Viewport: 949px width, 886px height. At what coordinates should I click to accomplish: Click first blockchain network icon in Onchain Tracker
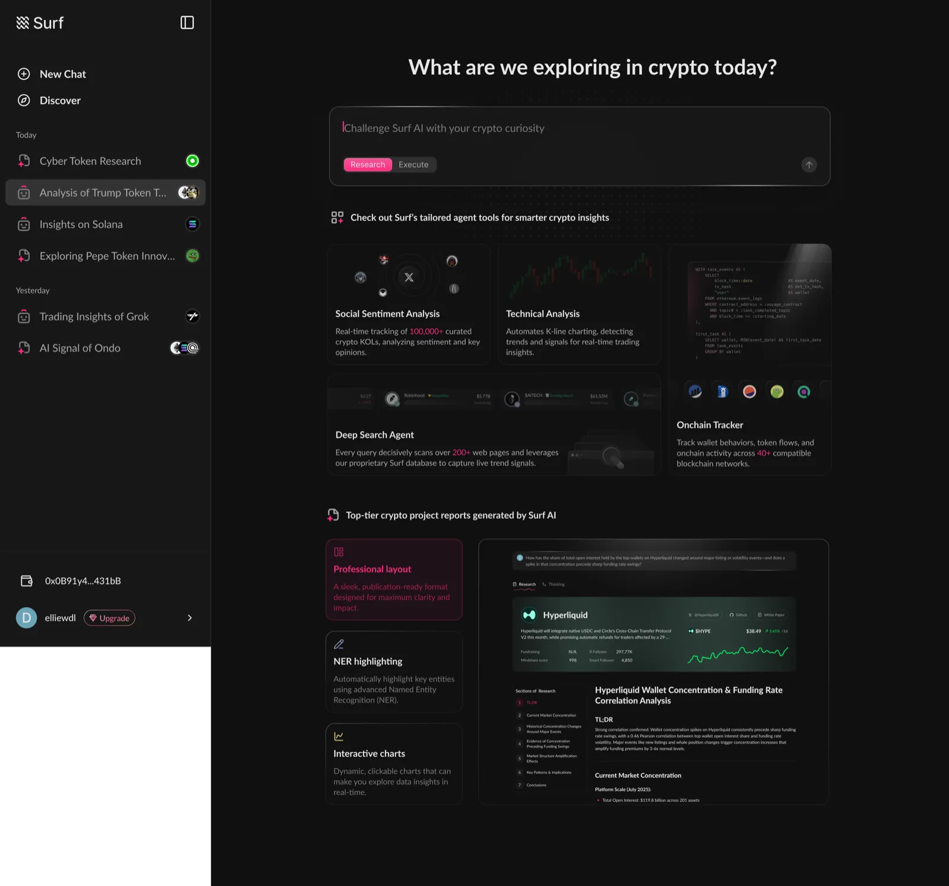(x=695, y=391)
